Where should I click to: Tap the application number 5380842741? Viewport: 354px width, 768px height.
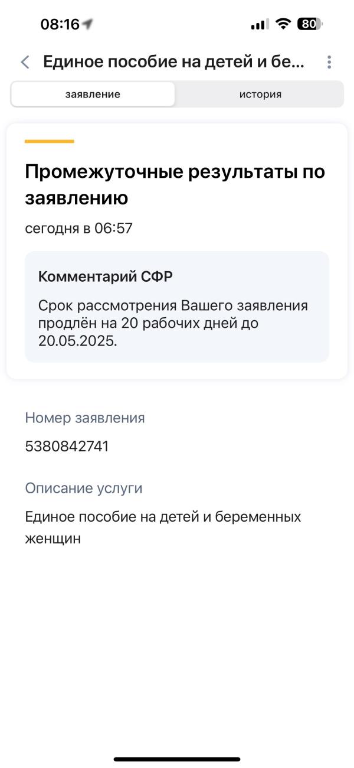click(67, 446)
